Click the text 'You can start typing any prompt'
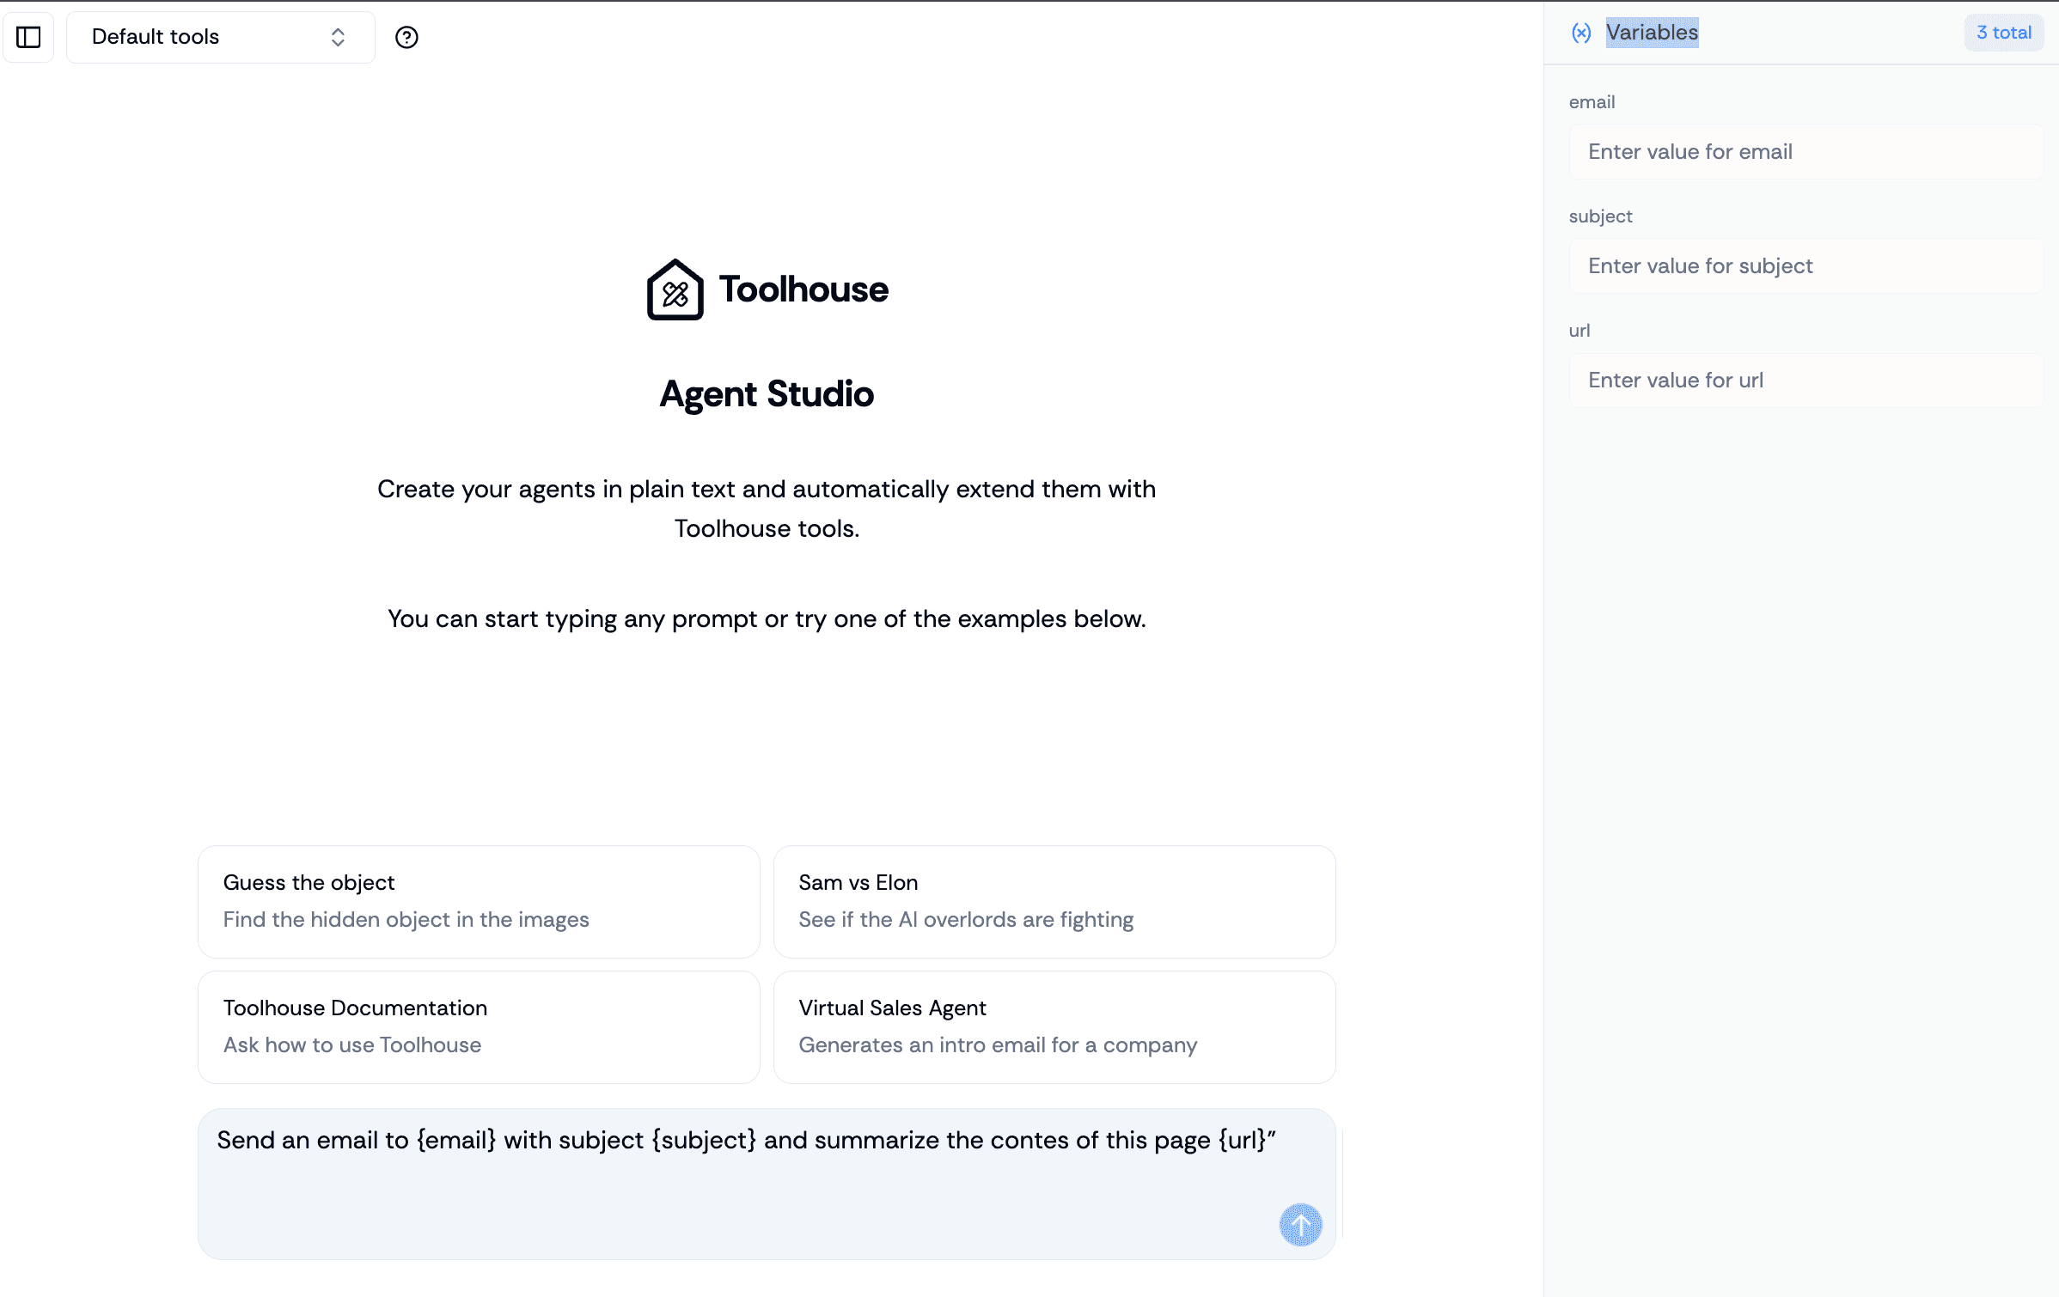The width and height of the screenshot is (2059, 1297). coord(572,619)
